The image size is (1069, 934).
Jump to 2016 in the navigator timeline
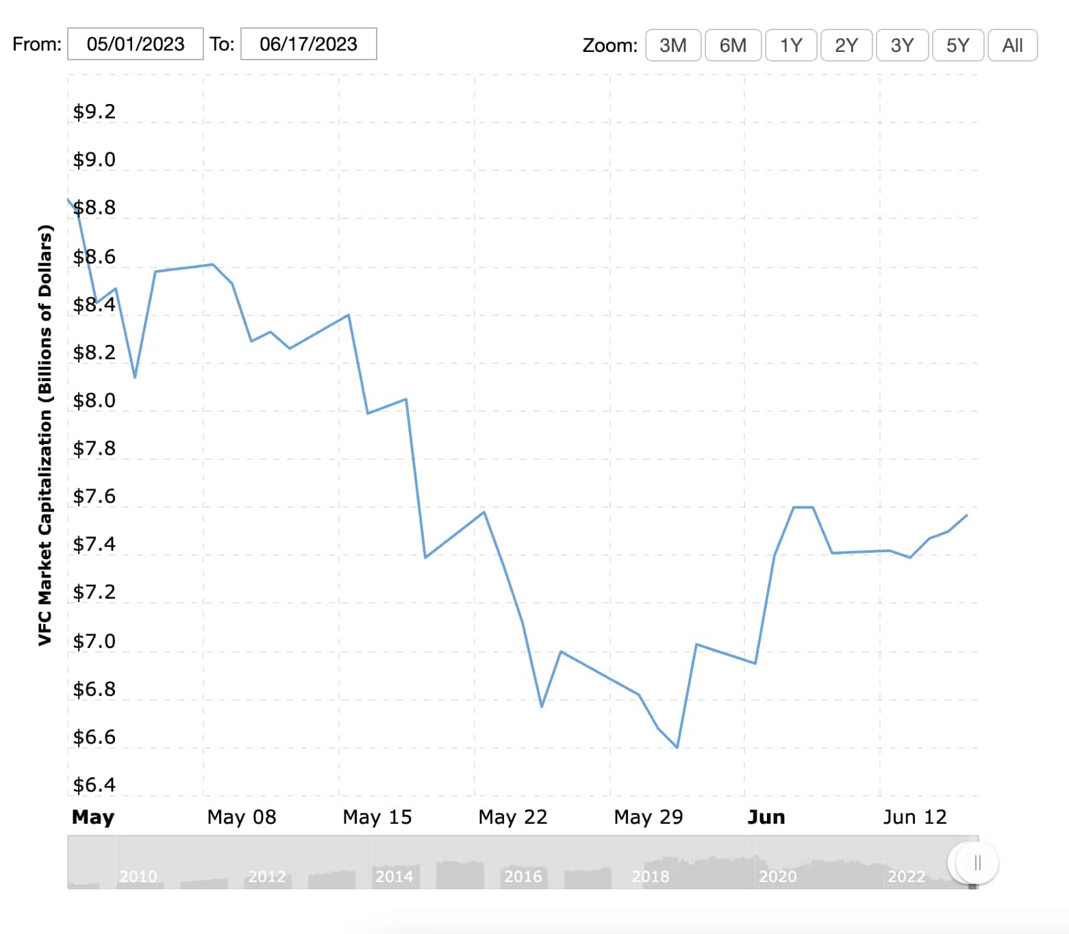tap(523, 876)
